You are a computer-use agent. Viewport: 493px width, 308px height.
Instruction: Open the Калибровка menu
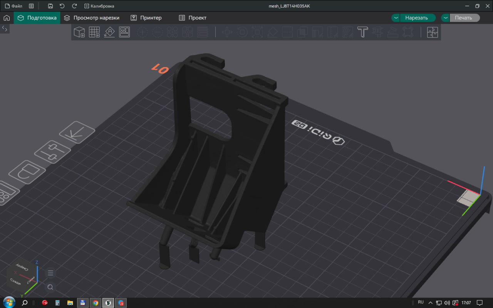[99, 6]
